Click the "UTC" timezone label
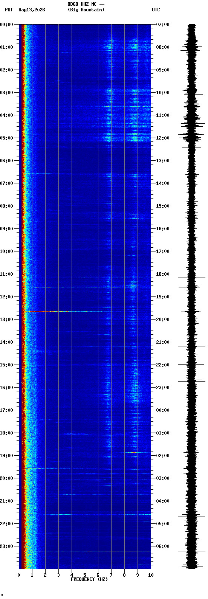Screen dimensions: 208x599 pyautogui.click(x=156, y=10)
